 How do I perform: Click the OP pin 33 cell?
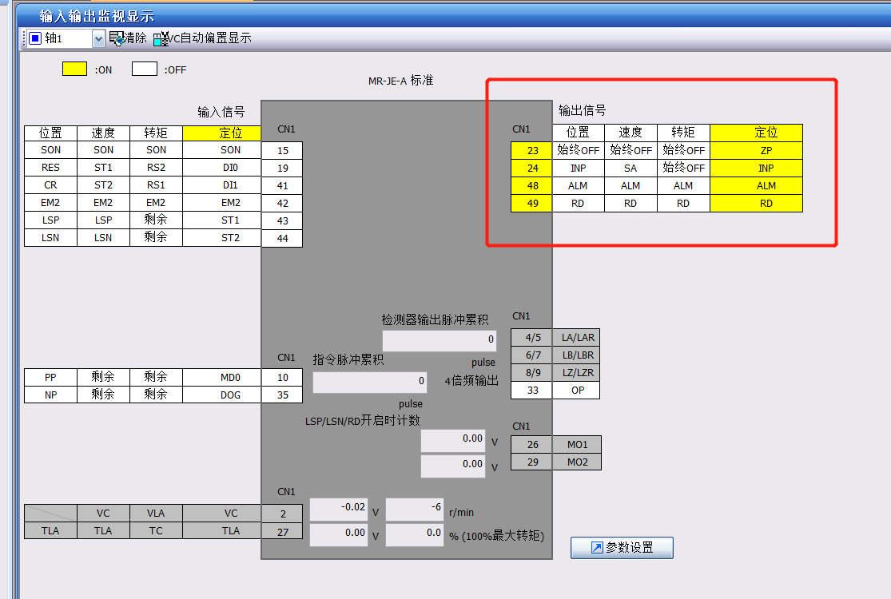coord(578,391)
